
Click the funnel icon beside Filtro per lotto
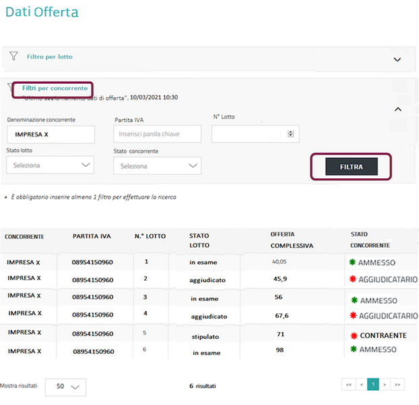click(14, 57)
